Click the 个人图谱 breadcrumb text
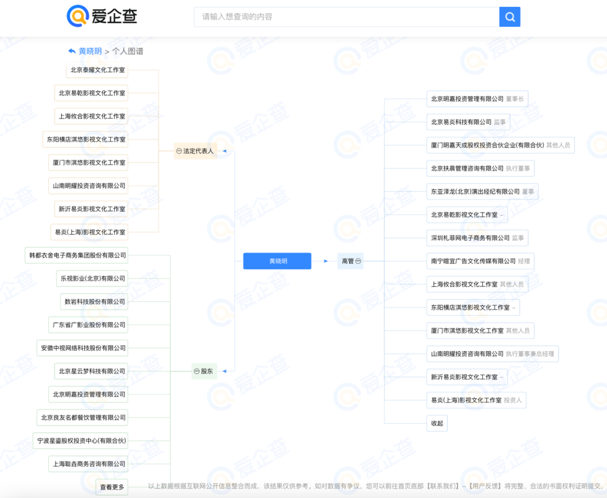 pyautogui.click(x=128, y=51)
